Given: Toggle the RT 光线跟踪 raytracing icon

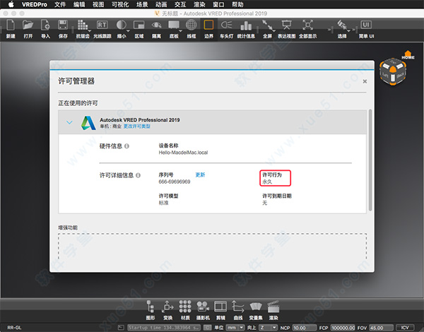Looking at the screenshot, I should 102,25.
